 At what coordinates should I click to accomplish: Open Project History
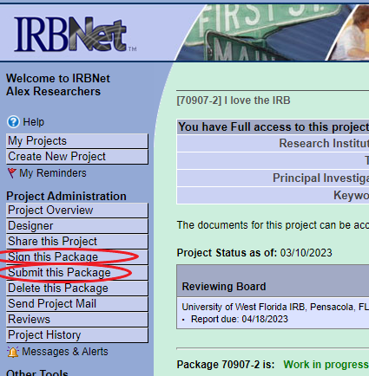pos(77,335)
